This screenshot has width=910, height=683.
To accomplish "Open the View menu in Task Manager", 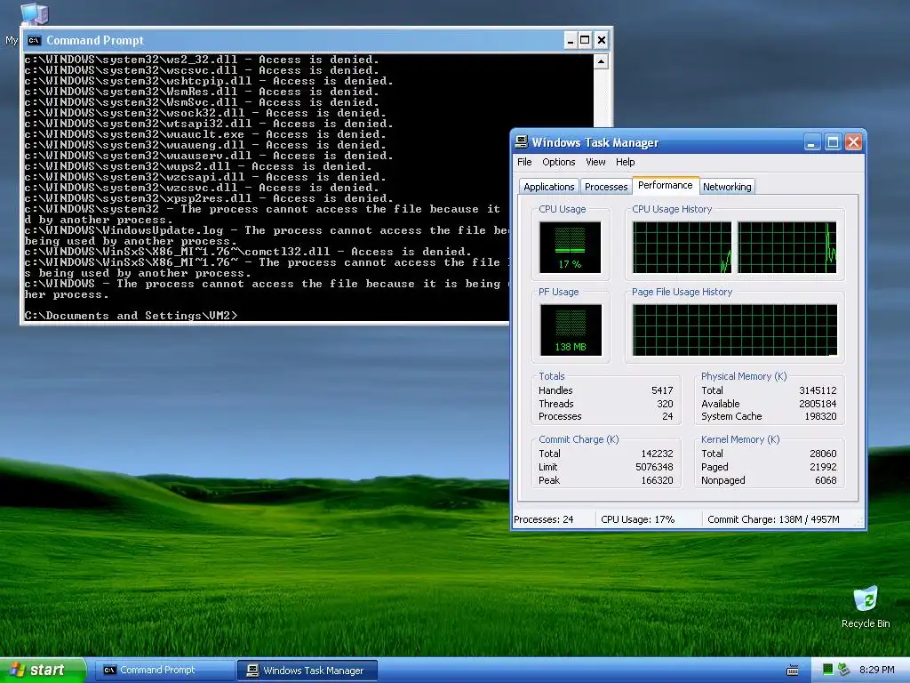I will [595, 162].
